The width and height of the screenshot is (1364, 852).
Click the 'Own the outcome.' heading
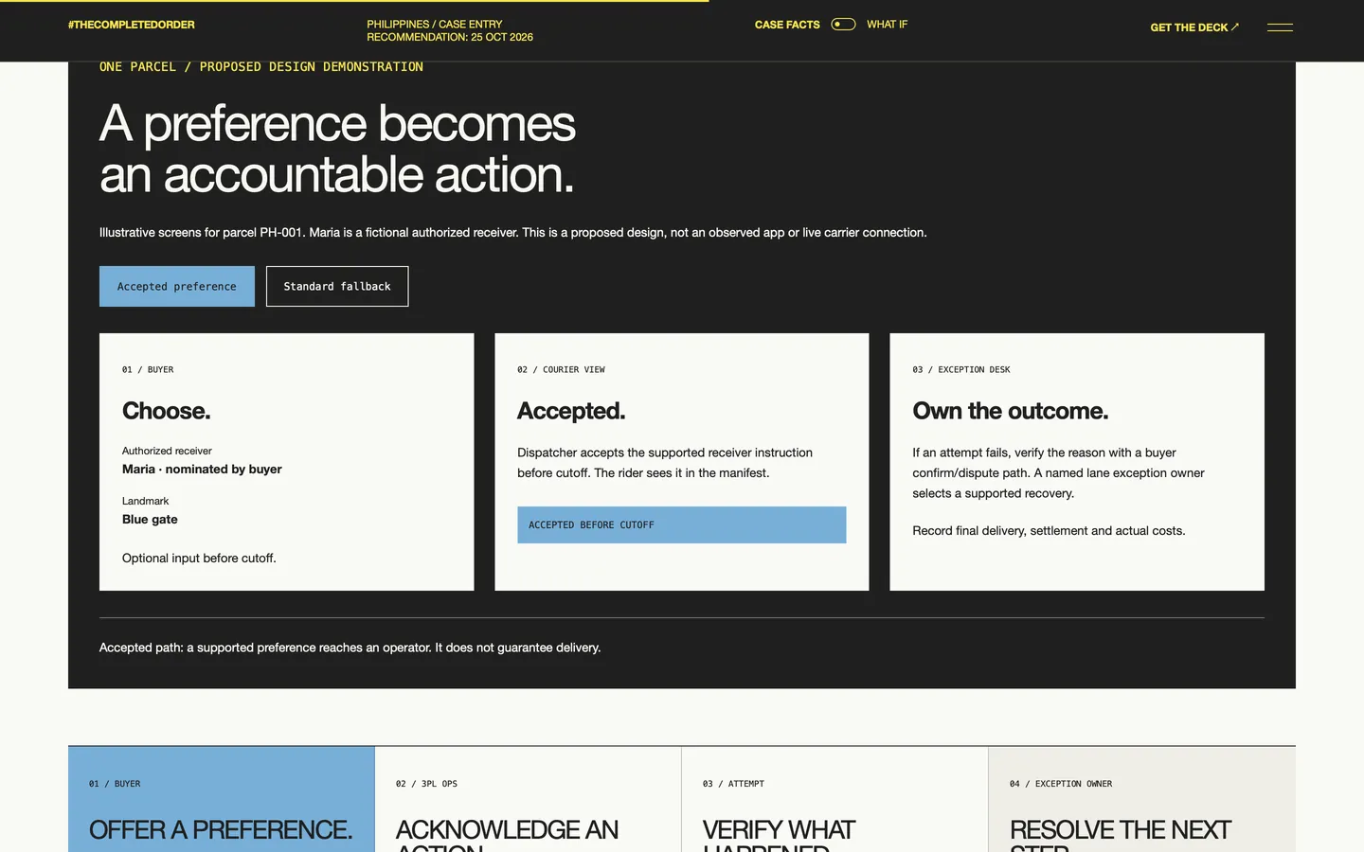tap(1011, 411)
